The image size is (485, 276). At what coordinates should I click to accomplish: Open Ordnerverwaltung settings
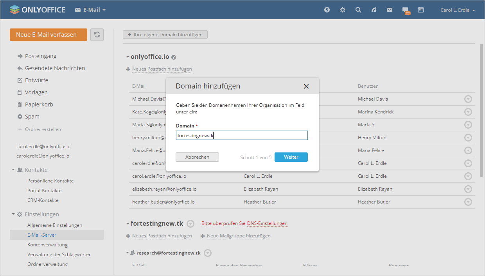[47, 264]
